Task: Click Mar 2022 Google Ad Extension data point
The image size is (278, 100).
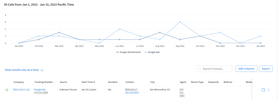Action: (59, 32)
